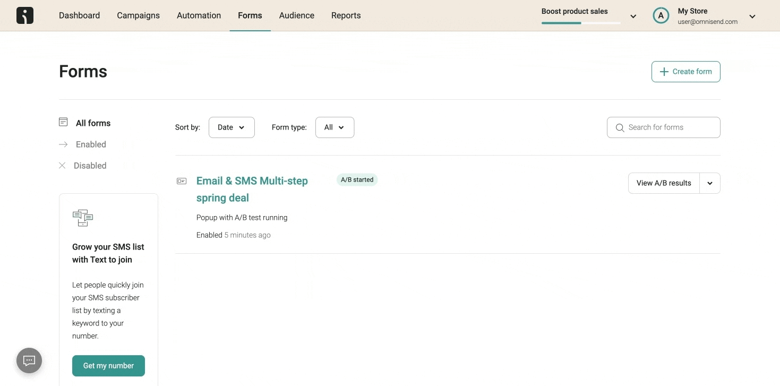This screenshot has width=780, height=386.
Task: Select the Forms tab
Action: coord(250,15)
